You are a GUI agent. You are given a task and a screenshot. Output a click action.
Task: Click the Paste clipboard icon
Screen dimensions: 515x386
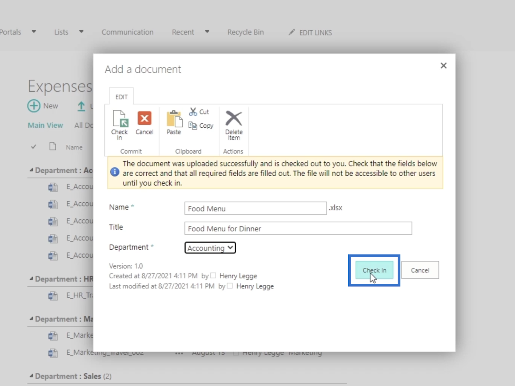point(174,119)
